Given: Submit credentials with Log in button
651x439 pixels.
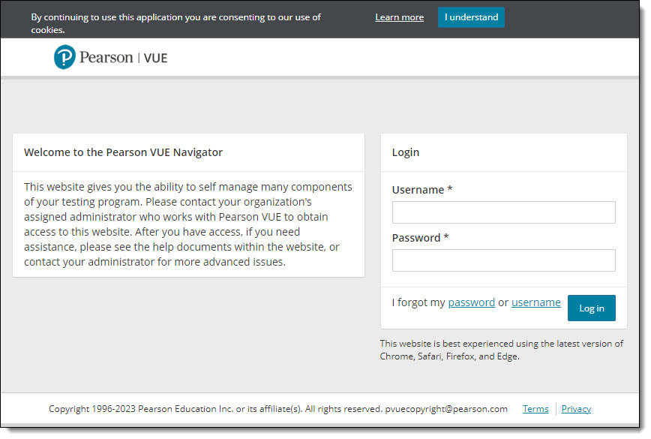Looking at the screenshot, I should pyautogui.click(x=591, y=308).
